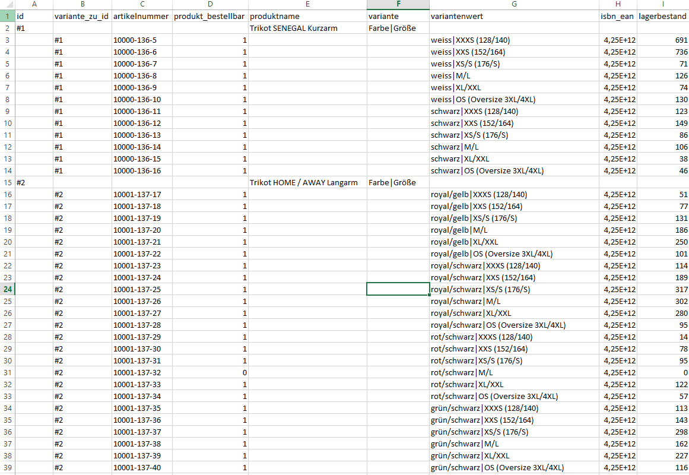Click cell 'grün/schwarz|XXS (152/164)'
Viewport: 689px width, 475px height.
tap(514, 420)
